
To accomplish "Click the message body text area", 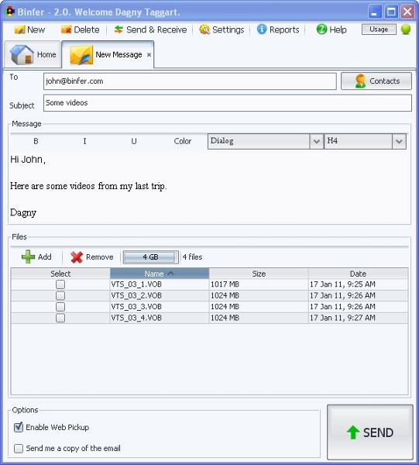I will (x=209, y=187).
